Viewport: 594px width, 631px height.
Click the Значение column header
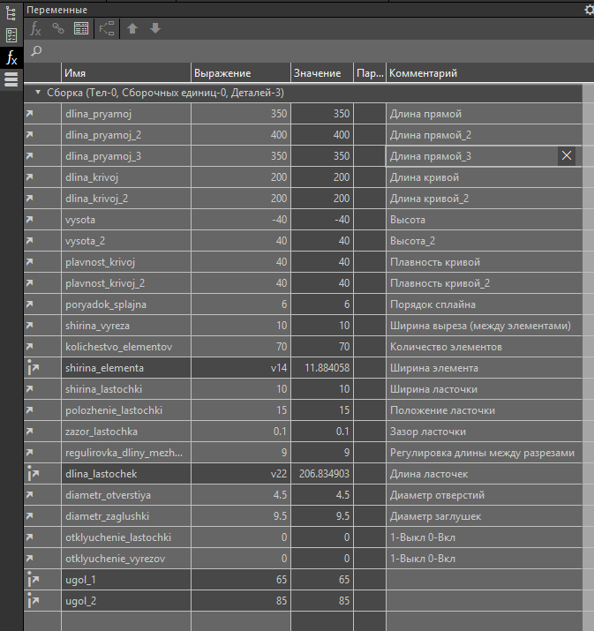[321, 73]
